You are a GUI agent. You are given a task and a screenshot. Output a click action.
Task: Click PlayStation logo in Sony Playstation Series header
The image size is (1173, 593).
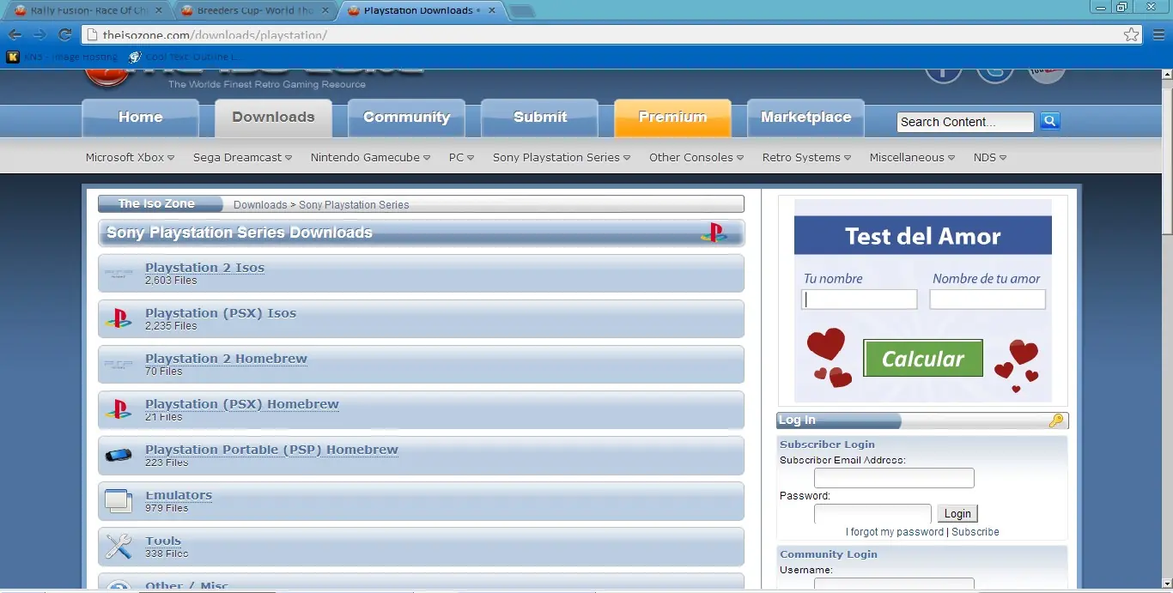pyautogui.click(x=714, y=233)
